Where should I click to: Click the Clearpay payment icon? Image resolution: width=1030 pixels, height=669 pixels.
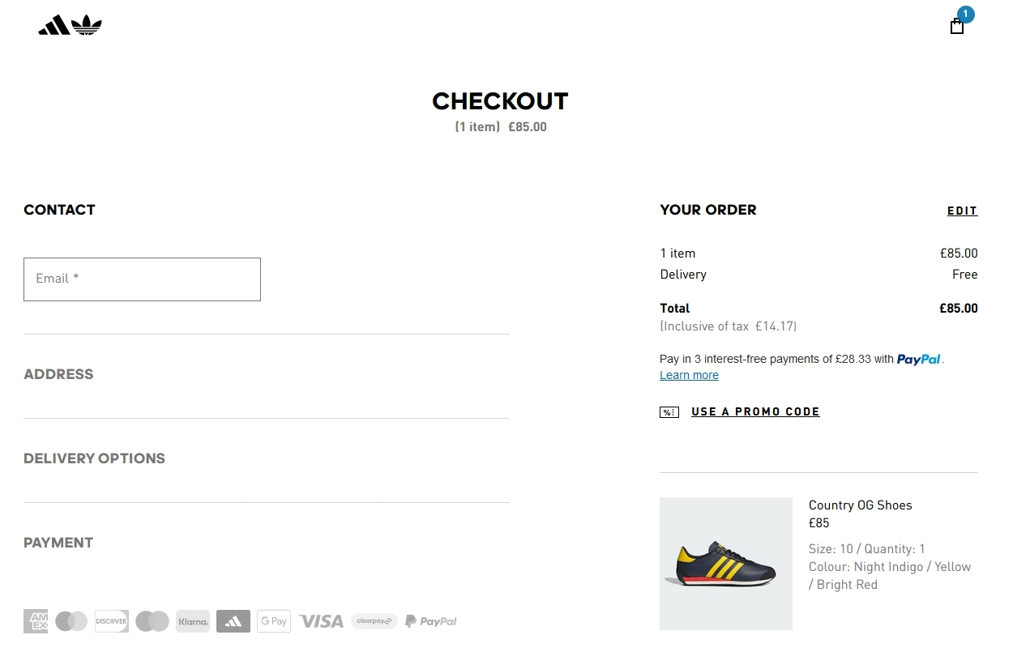tap(374, 621)
